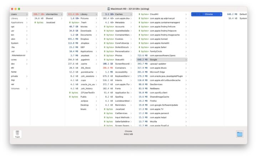This screenshot has width=257, height=157.
Task: Expand the Mozilla folder chevron
Action: tap(186, 121)
